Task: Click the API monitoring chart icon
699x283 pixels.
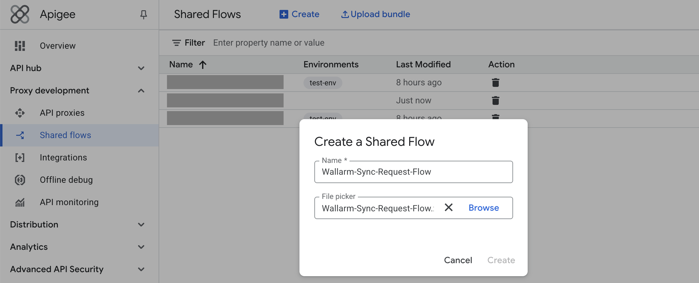Action: click(20, 202)
